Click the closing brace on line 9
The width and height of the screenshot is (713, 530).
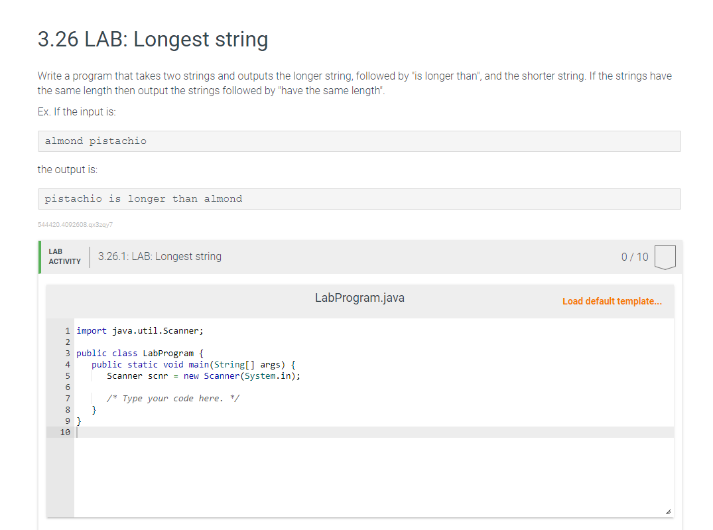(79, 421)
